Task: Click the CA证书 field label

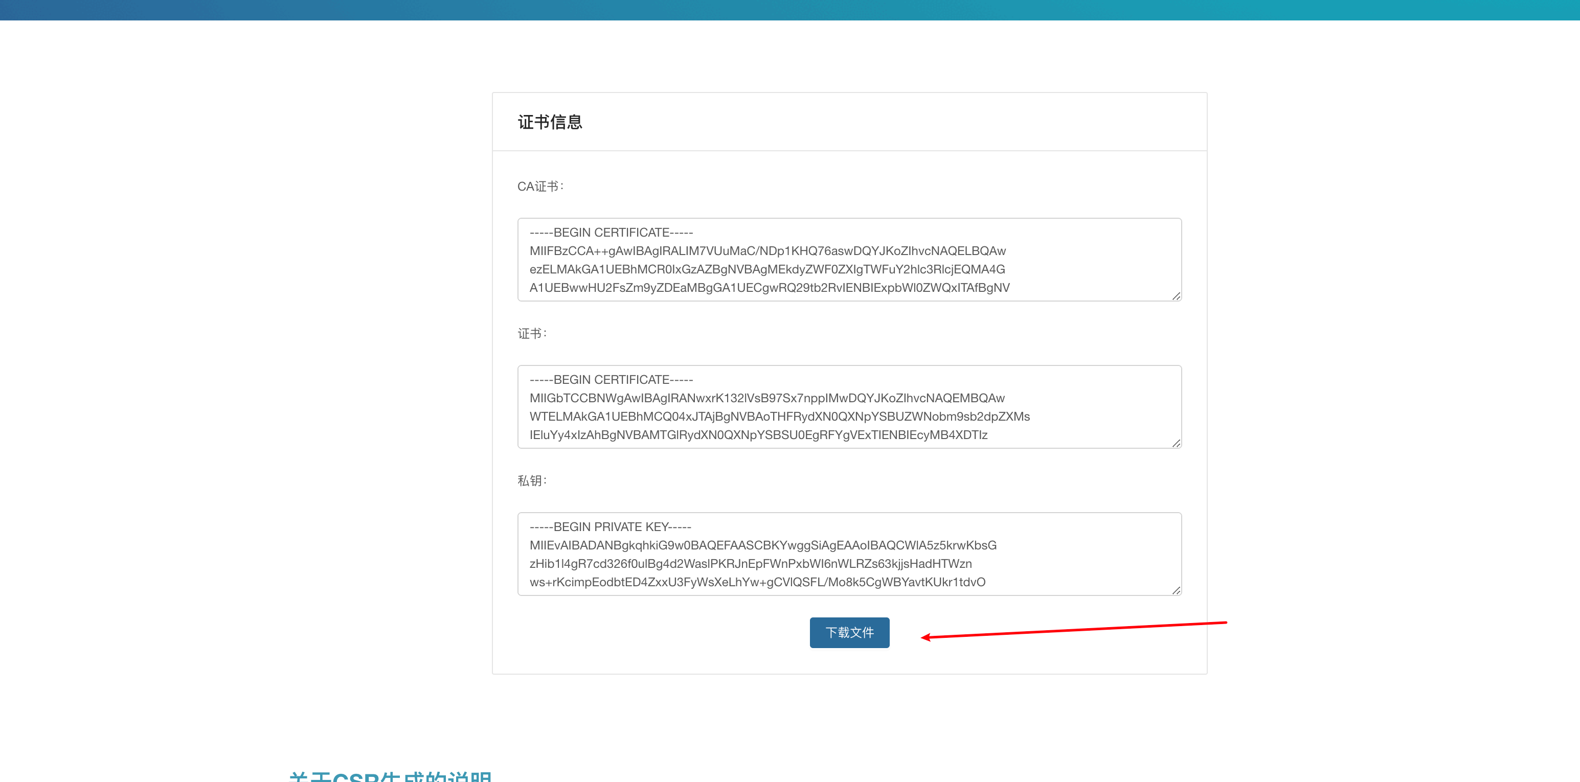Action: click(540, 186)
